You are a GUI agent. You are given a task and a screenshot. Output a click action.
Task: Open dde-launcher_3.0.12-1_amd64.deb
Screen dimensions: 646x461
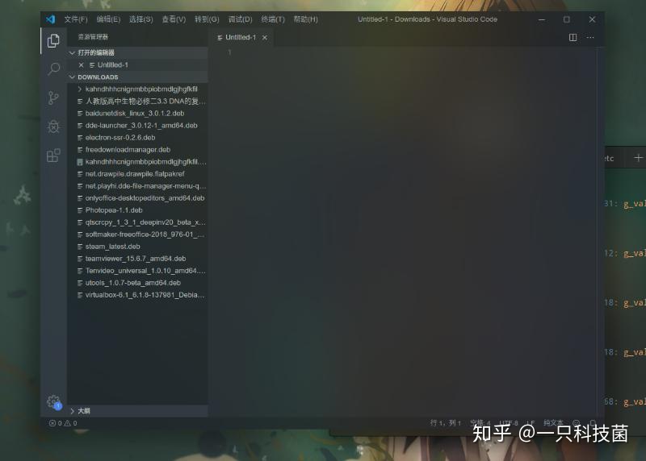point(137,126)
